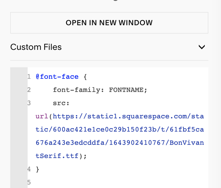Viewport: 221px width, 188px height.
Task: Click the Open in New Window button
Action: [x=109, y=23]
